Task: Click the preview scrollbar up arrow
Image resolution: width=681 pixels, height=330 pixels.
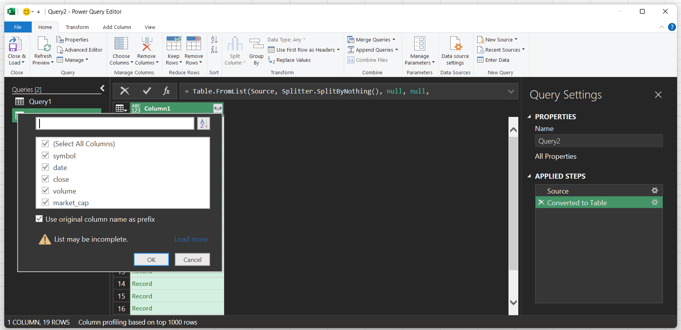Action: point(513,129)
